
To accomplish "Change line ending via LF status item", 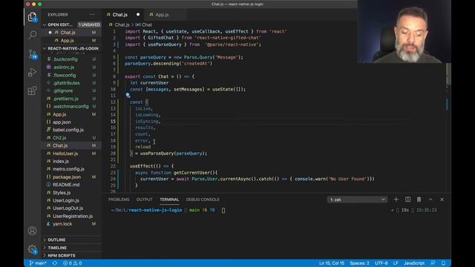I will pyautogui.click(x=396, y=263).
